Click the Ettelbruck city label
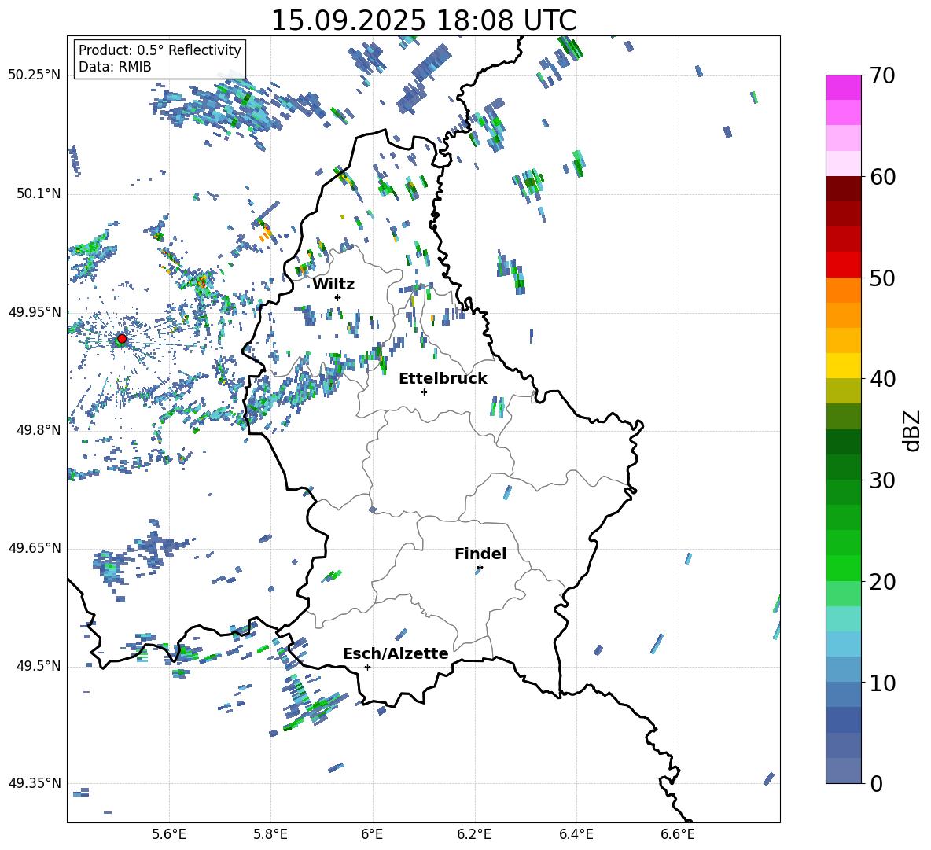931x850 pixels. coord(443,379)
